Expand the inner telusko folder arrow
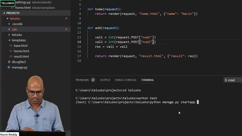242x136 pixels. tap(9, 35)
